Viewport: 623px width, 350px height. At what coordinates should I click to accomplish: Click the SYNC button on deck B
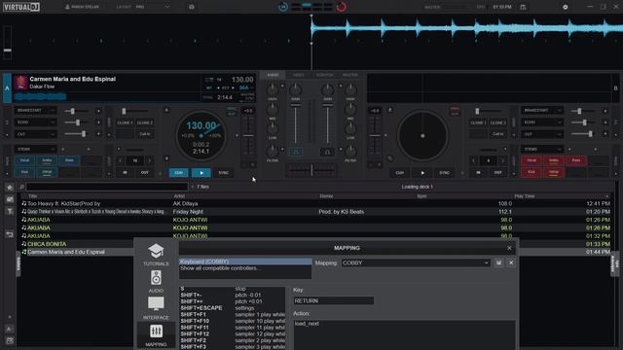pyautogui.click(x=444, y=173)
